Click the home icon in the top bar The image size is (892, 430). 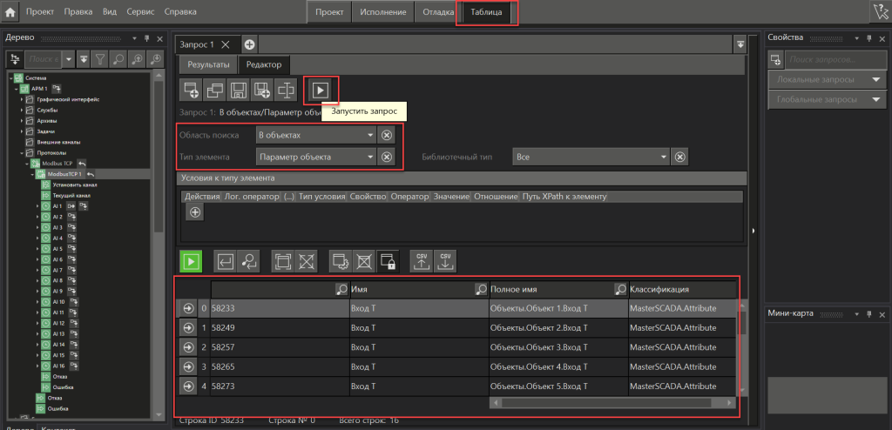click(x=10, y=12)
